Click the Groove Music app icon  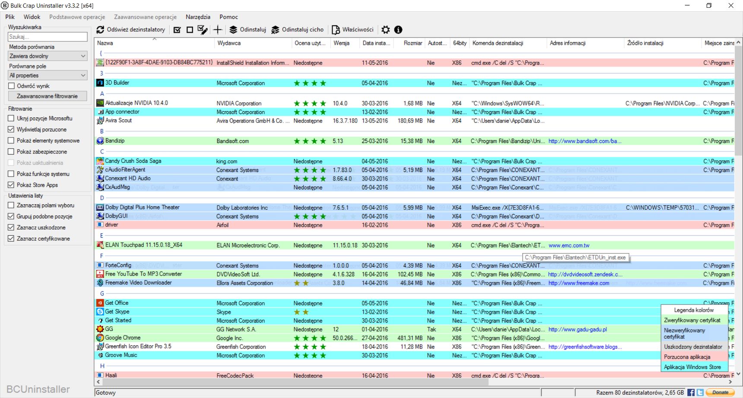click(x=100, y=355)
